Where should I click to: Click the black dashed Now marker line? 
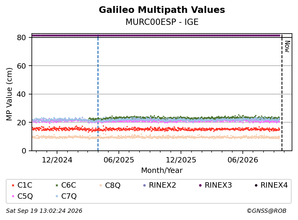[282, 93]
